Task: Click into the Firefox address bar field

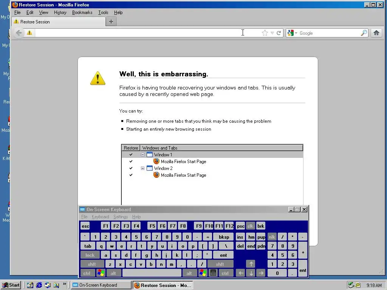Action: click(x=148, y=33)
